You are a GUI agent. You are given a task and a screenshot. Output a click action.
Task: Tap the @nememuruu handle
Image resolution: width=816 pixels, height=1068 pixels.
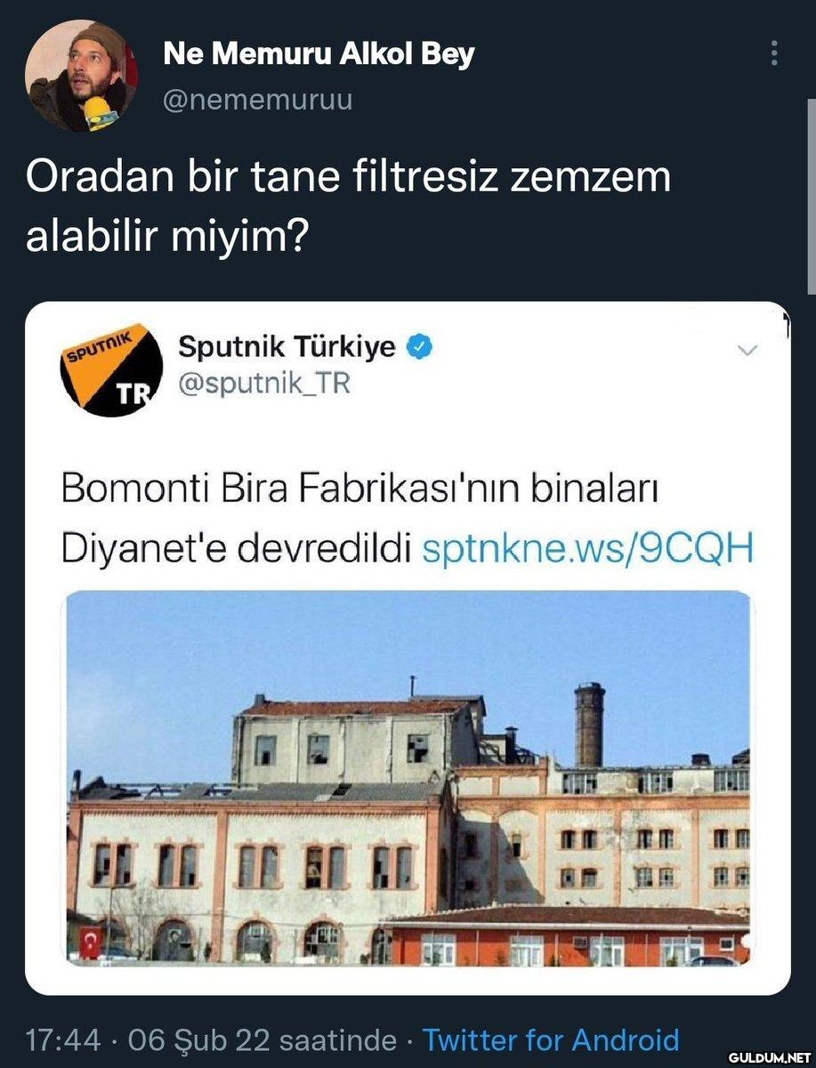point(258,101)
